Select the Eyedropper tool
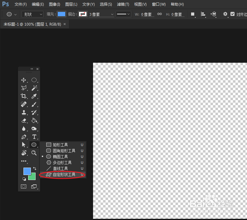 pos(34,96)
